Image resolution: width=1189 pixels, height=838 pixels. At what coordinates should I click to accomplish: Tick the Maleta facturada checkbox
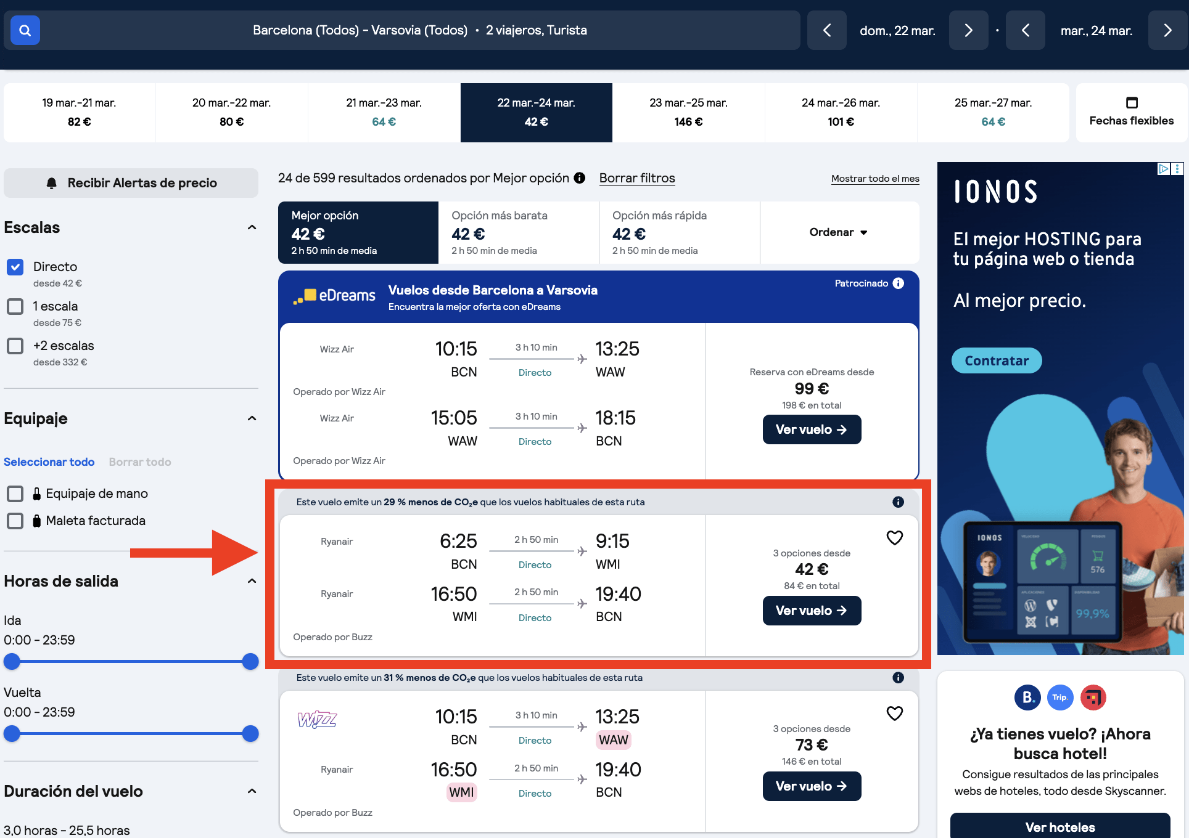pyautogui.click(x=15, y=521)
